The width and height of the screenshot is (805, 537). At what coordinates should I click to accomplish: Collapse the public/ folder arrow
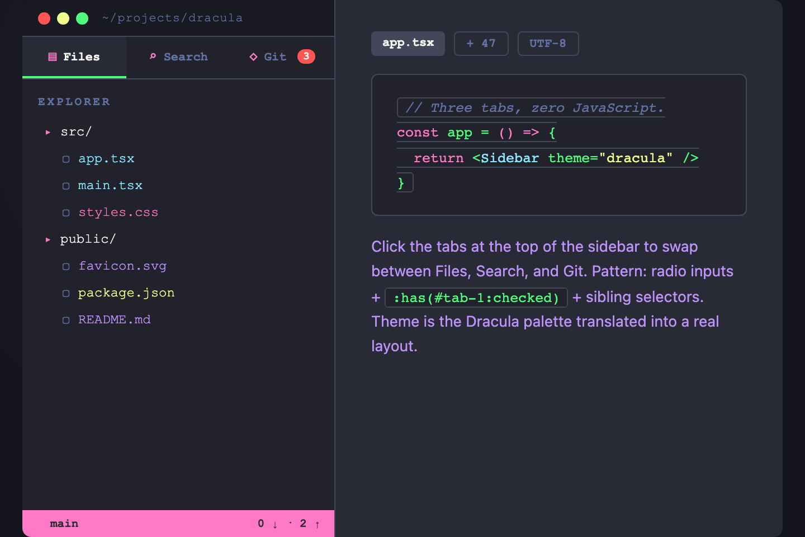48,239
